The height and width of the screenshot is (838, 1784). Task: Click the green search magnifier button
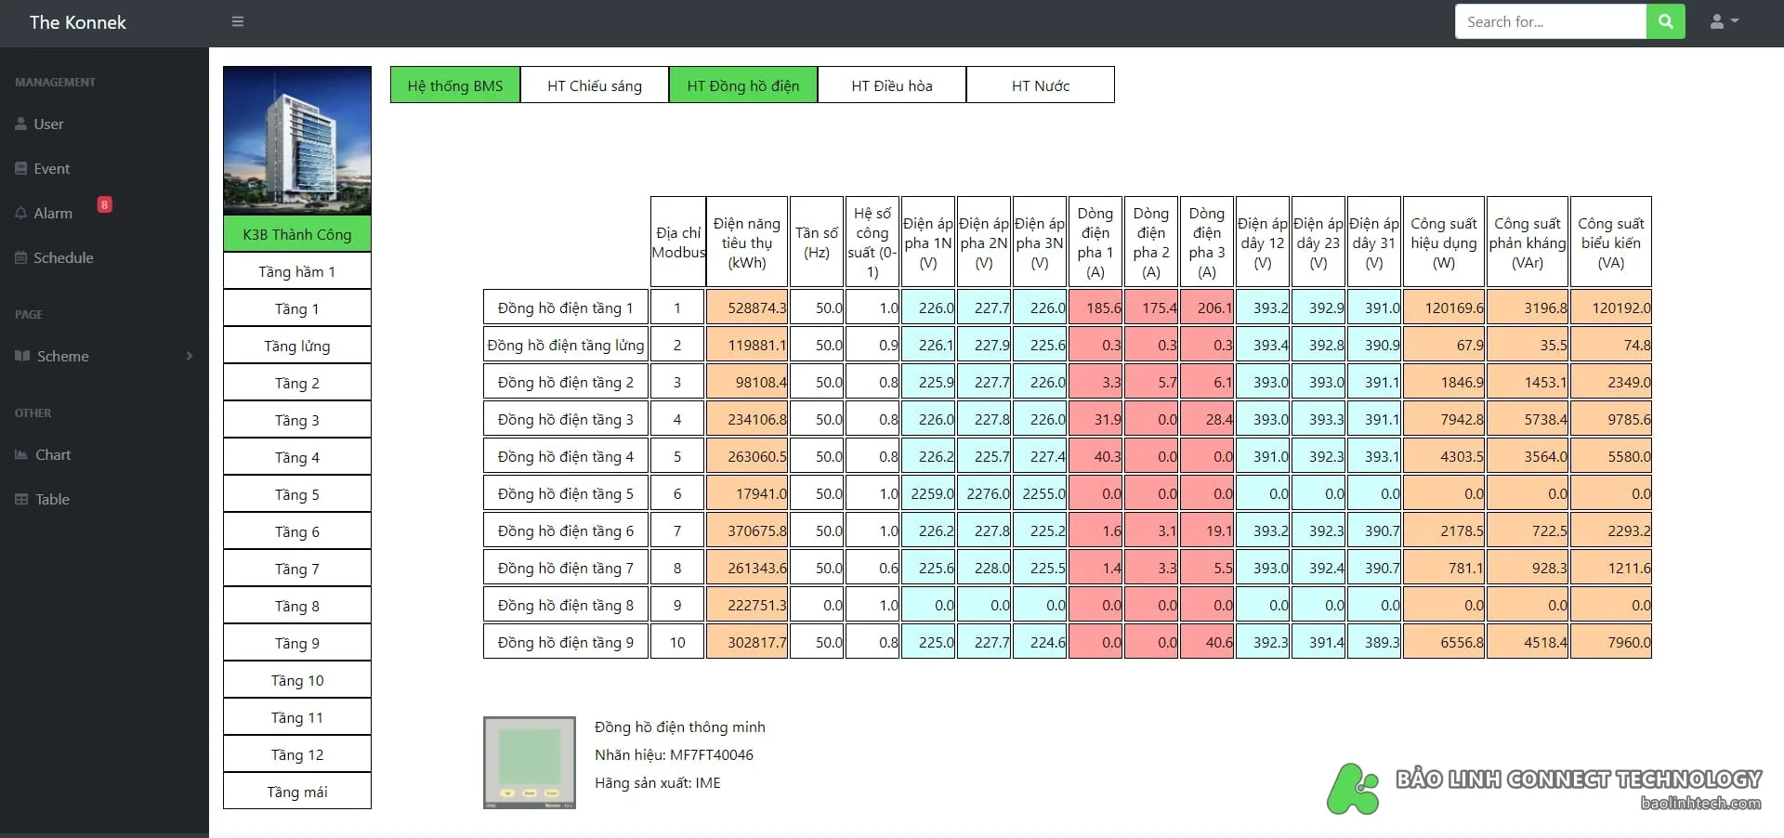pyautogui.click(x=1666, y=21)
